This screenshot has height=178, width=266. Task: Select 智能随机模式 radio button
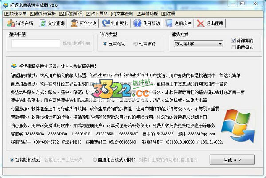coord(12,159)
